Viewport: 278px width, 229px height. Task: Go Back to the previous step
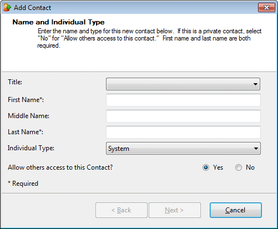122,210
